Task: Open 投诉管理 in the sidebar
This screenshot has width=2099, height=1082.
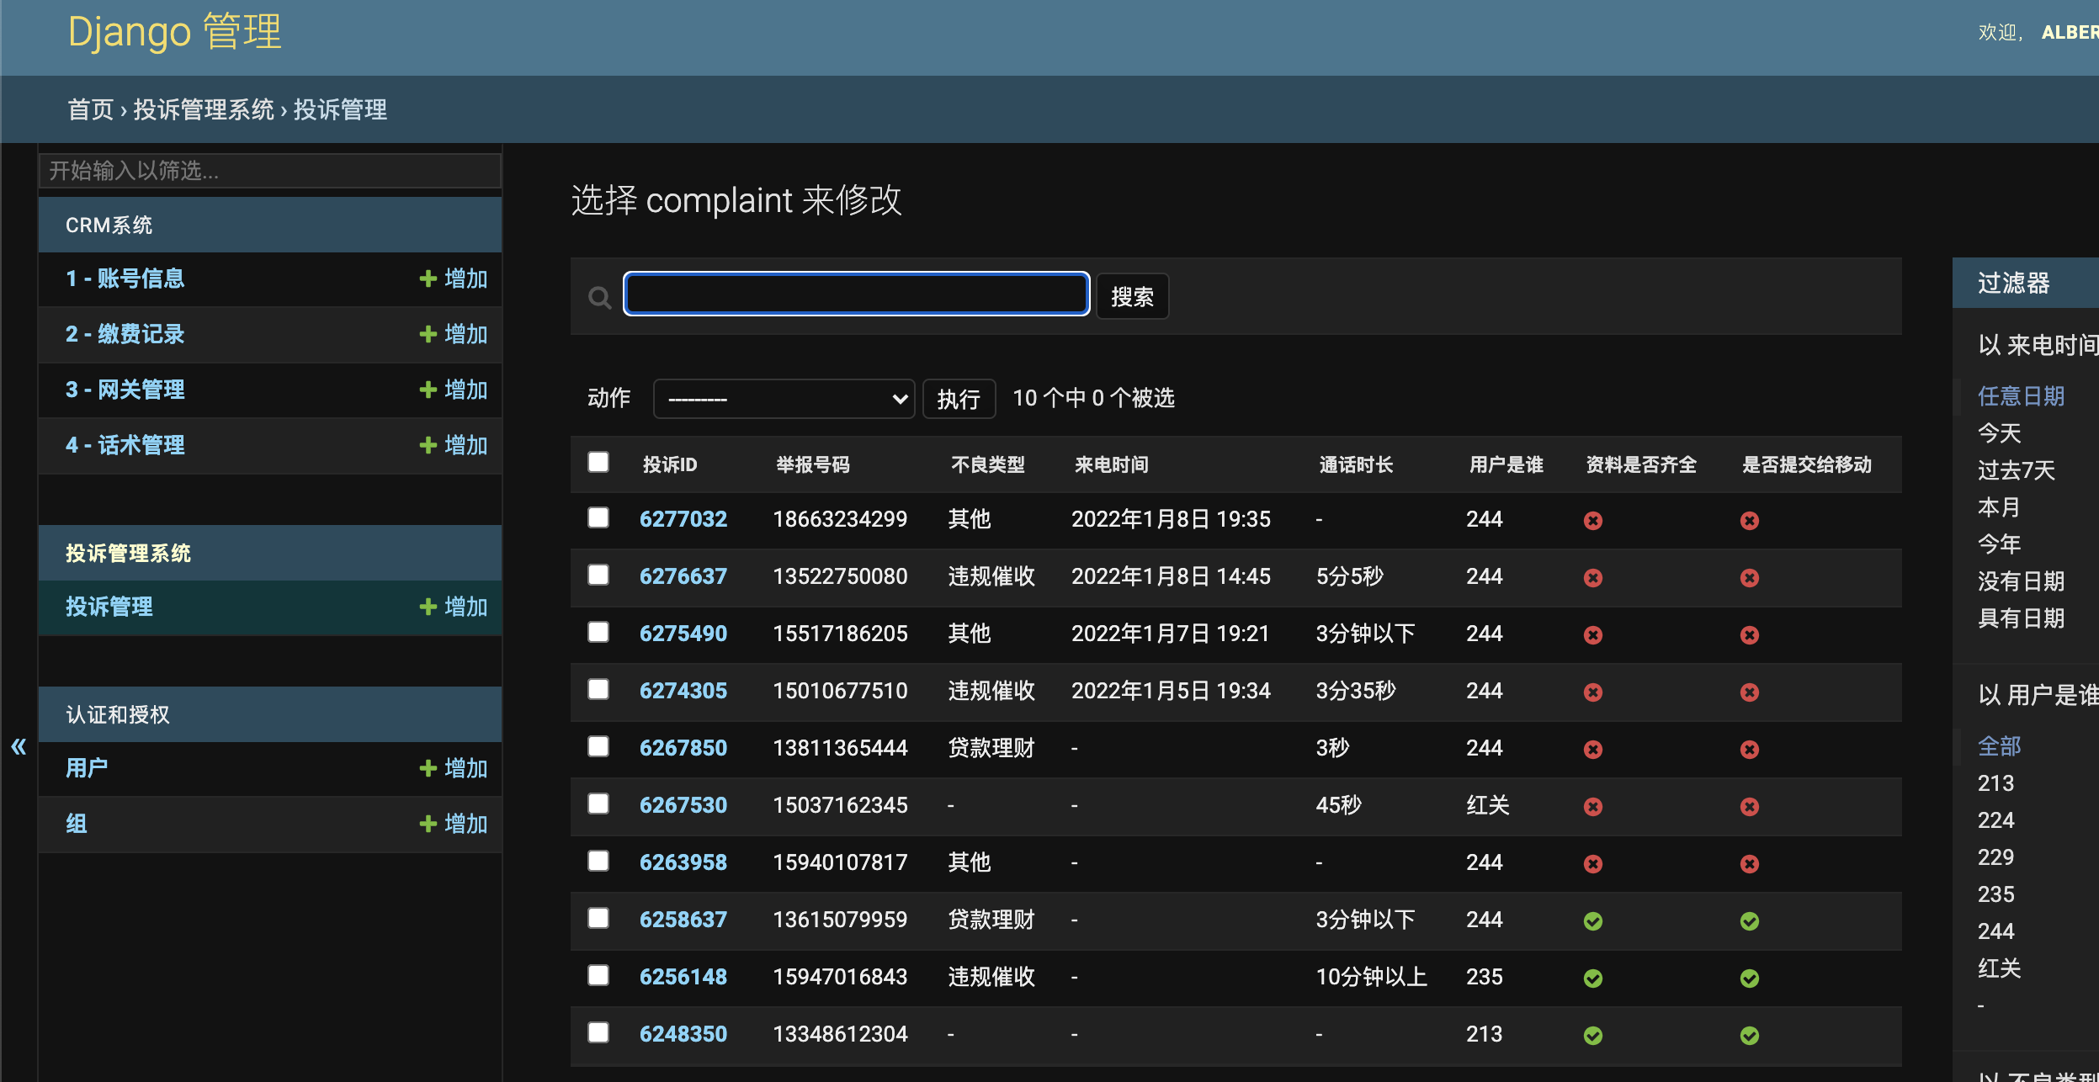Action: coord(109,607)
